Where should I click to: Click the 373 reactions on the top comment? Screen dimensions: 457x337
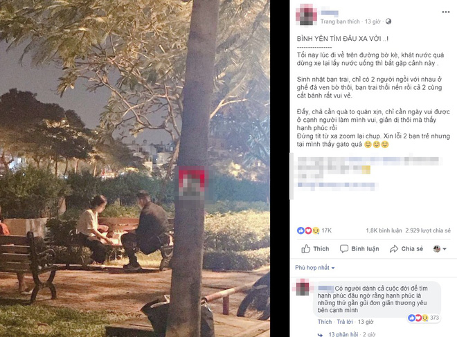424,318
